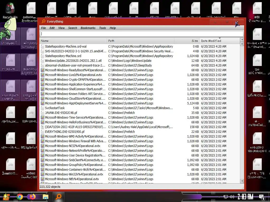Open the Help menu
The image size is (270, 202).
click(113, 28)
